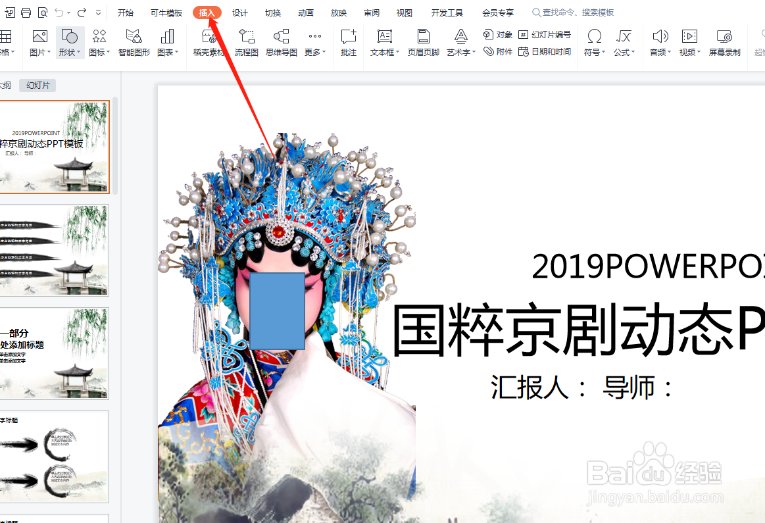The height and width of the screenshot is (523, 765).
Task: Expand the 符号 dropdown arrow
Action: coord(603,52)
